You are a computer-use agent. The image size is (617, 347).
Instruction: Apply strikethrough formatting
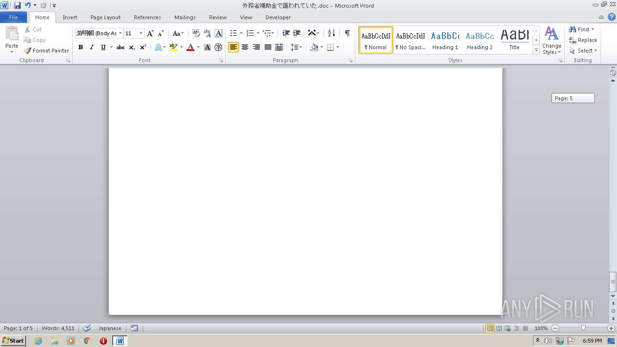pyautogui.click(x=121, y=47)
